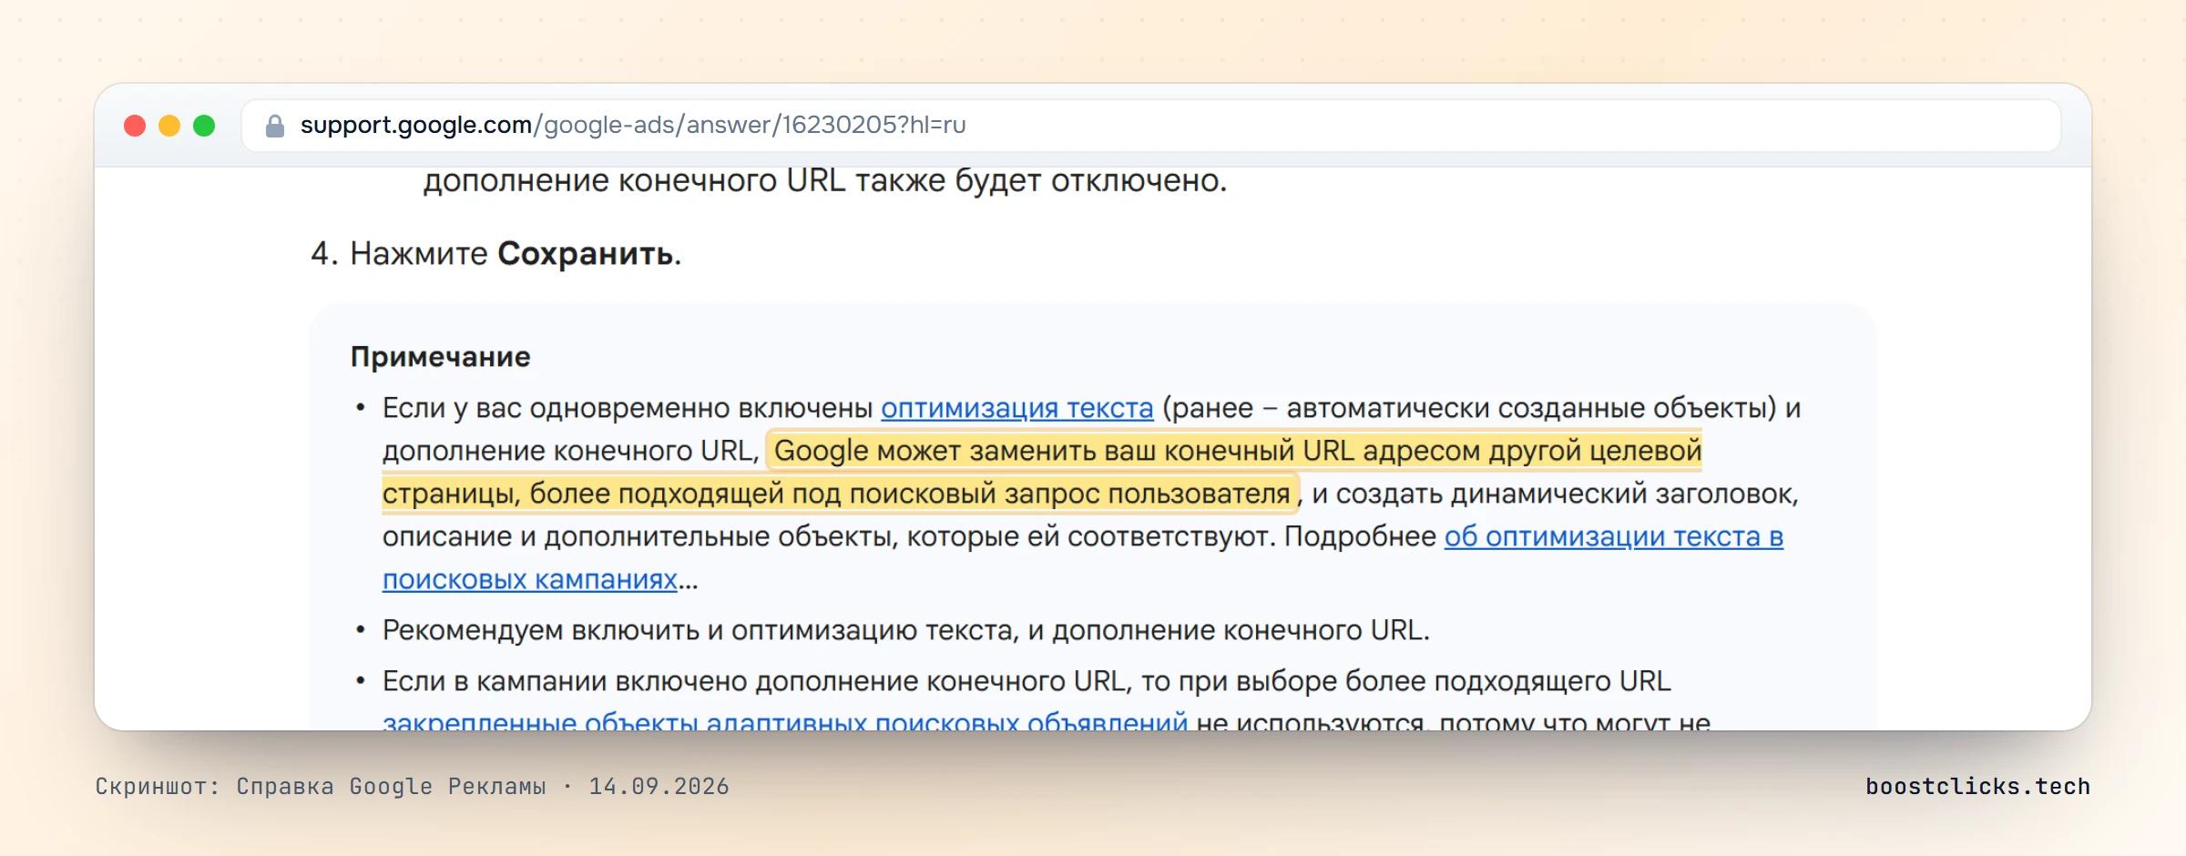
Task: Click caption 'Скриншот: Справка Google Рекламы'
Action: coord(321,786)
